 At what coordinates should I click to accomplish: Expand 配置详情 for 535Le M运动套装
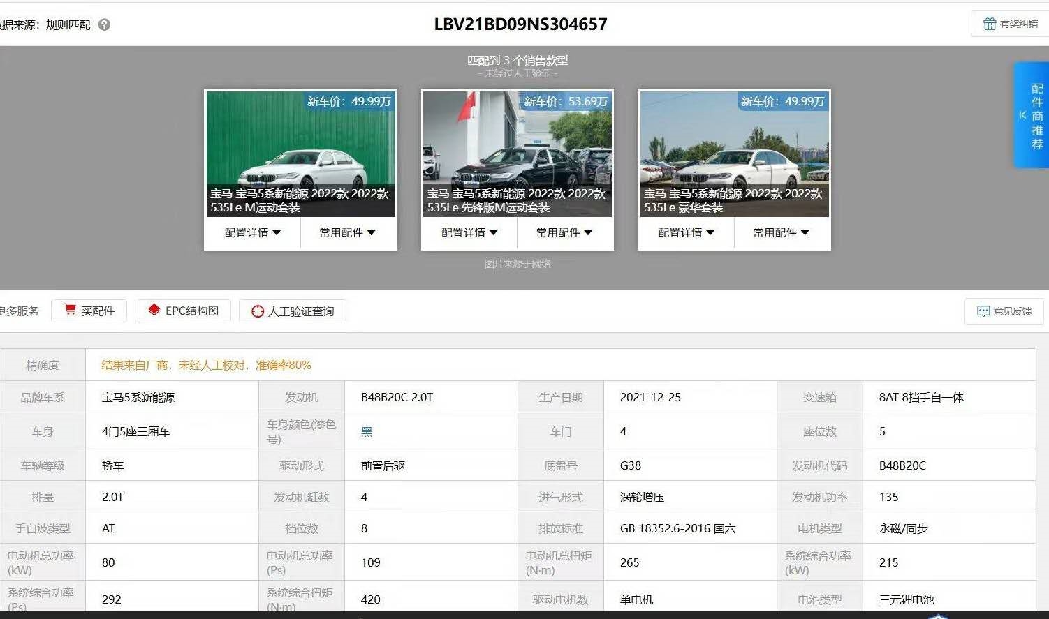252,232
